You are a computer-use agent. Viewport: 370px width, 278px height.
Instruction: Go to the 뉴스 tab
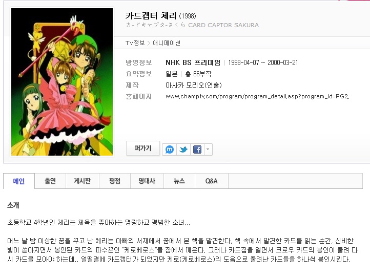click(x=179, y=181)
